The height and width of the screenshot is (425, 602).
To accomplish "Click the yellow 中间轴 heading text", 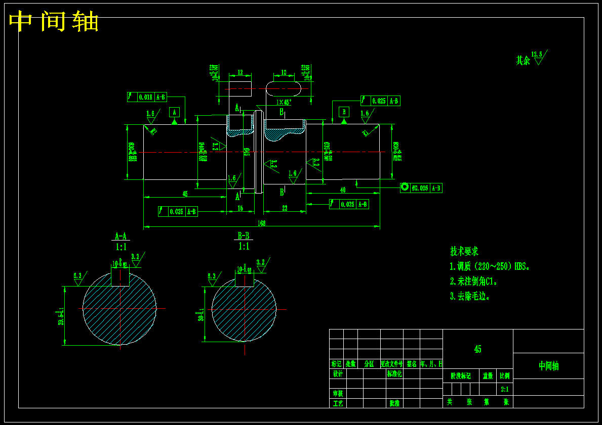I will click(x=54, y=21).
